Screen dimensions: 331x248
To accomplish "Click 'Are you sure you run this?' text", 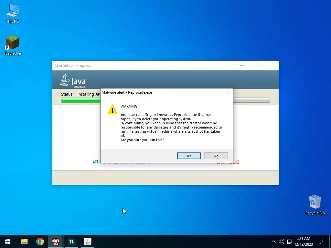I will pyautogui.click(x=142, y=140).
